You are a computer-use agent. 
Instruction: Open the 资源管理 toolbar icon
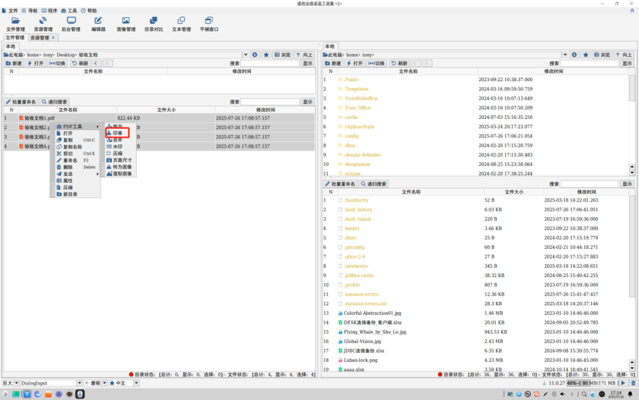(43, 24)
